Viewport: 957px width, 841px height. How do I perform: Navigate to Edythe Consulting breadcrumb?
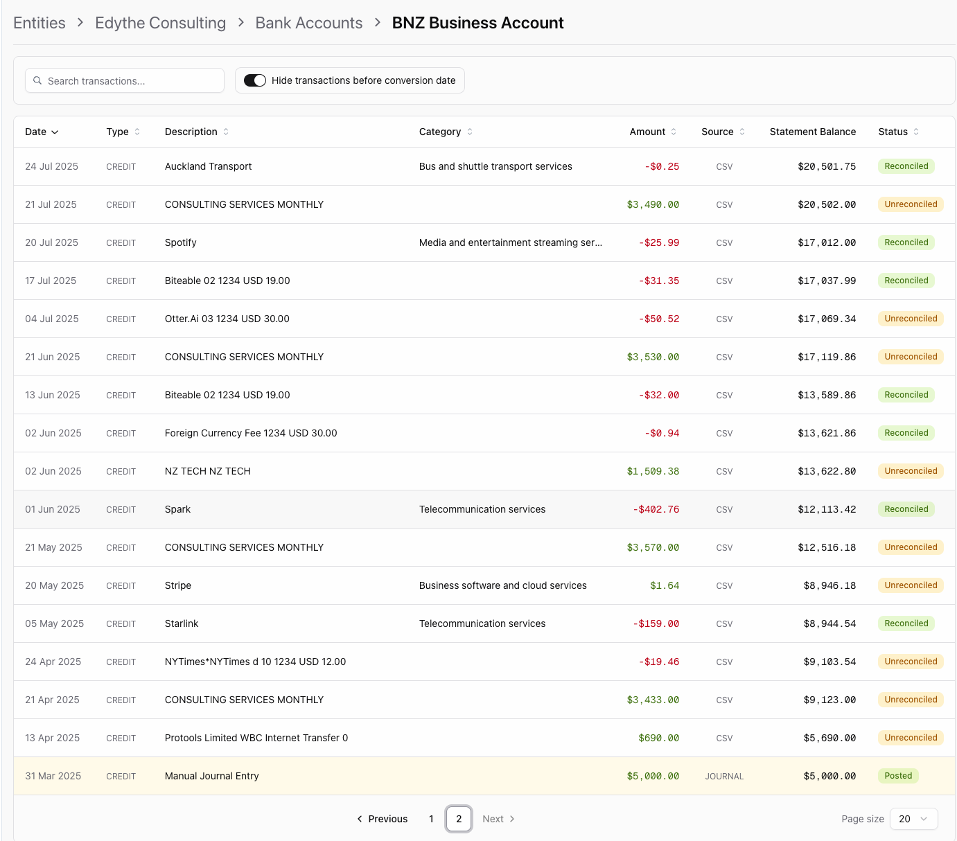[160, 23]
